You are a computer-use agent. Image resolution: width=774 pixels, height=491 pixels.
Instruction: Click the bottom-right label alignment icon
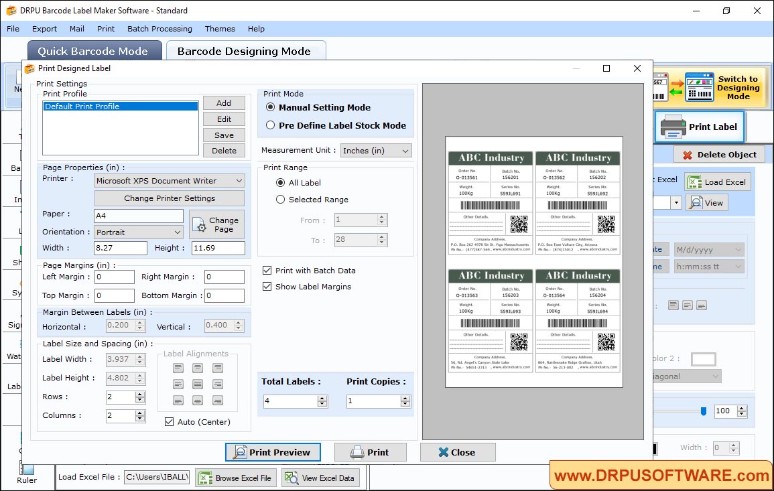(218, 401)
